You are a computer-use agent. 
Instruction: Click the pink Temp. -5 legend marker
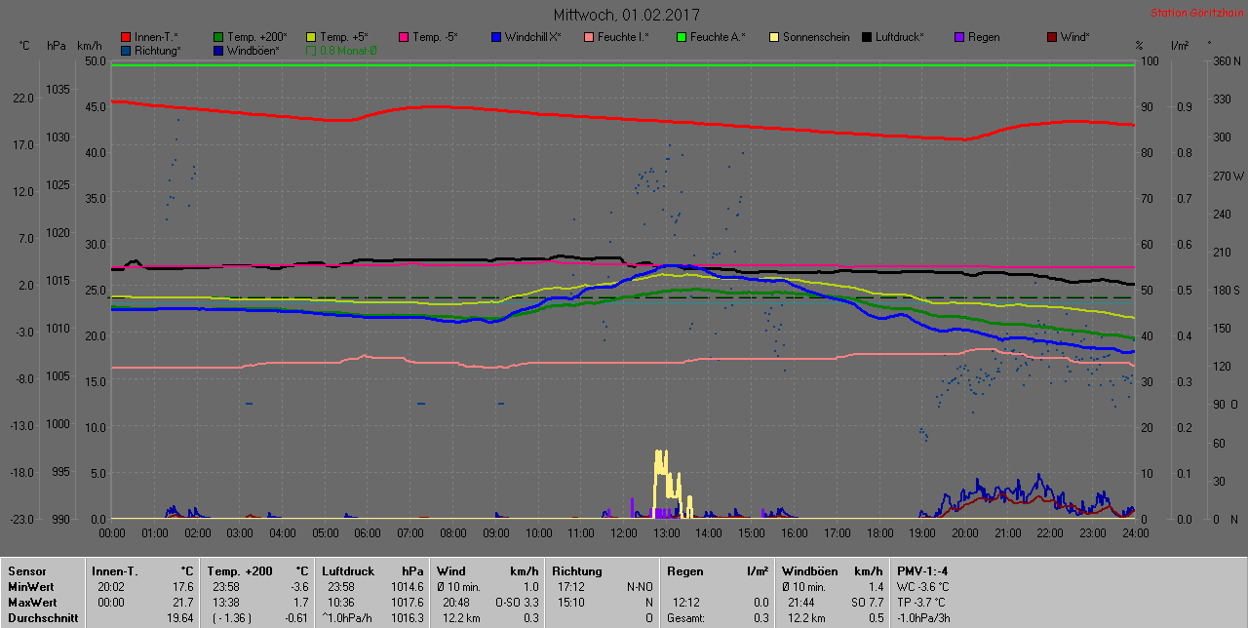(404, 37)
